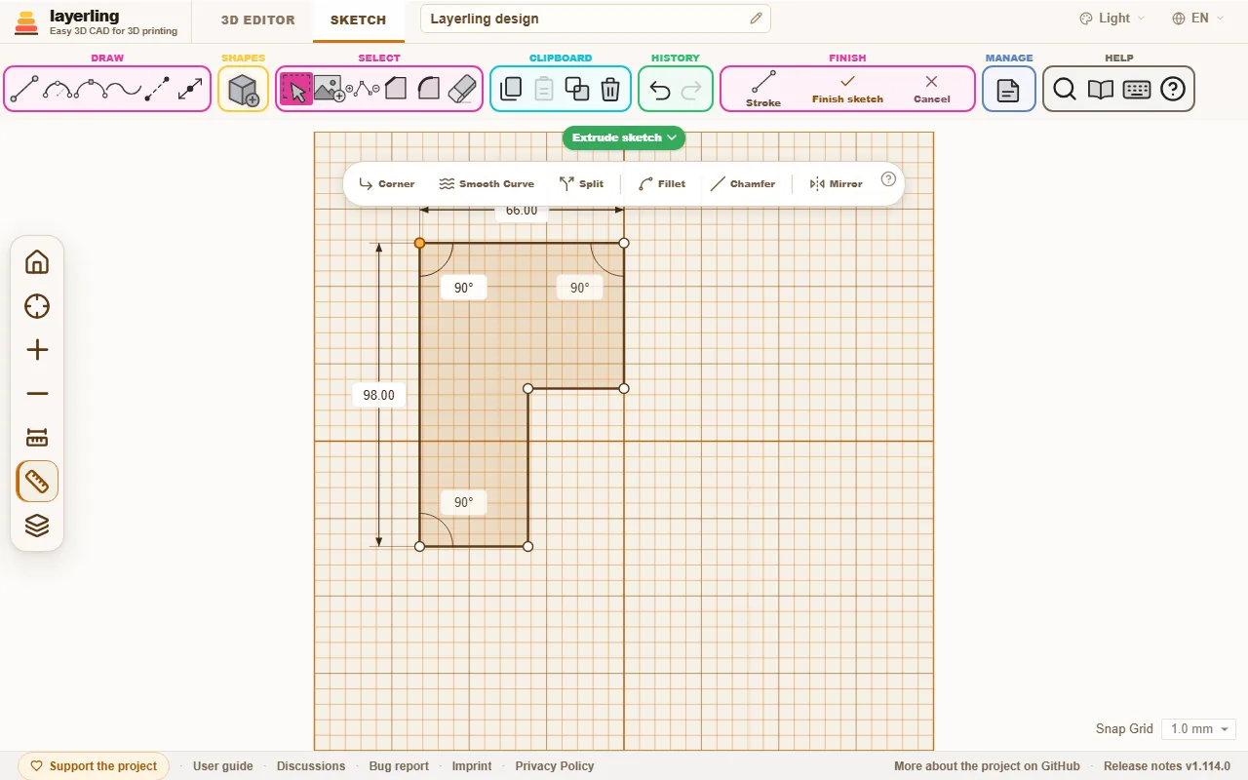Image resolution: width=1248 pixels, height=780 pixels.
Task: Switch to the 3D EDITOR tab
Action: (x=257, y=19)
